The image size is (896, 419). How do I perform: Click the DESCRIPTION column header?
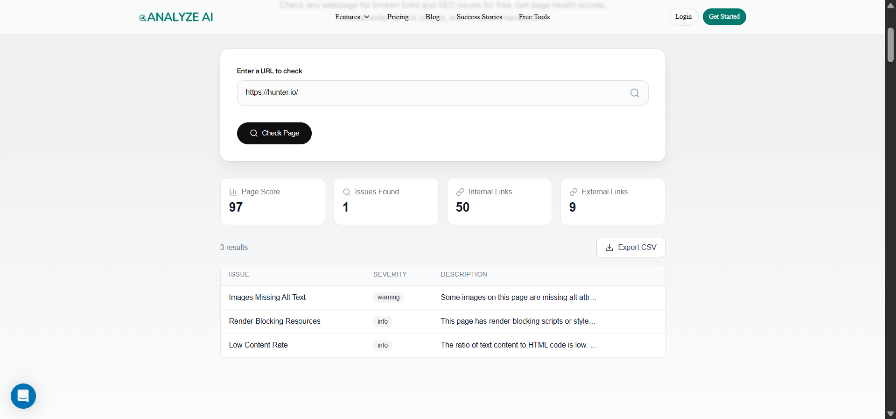464,274
